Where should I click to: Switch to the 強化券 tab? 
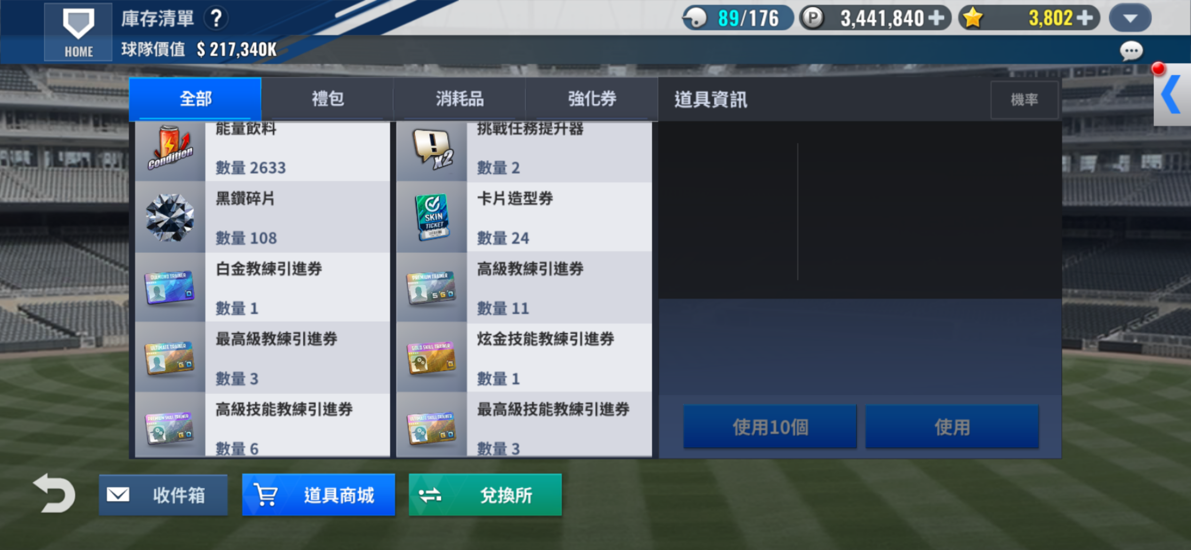[592, 99]
